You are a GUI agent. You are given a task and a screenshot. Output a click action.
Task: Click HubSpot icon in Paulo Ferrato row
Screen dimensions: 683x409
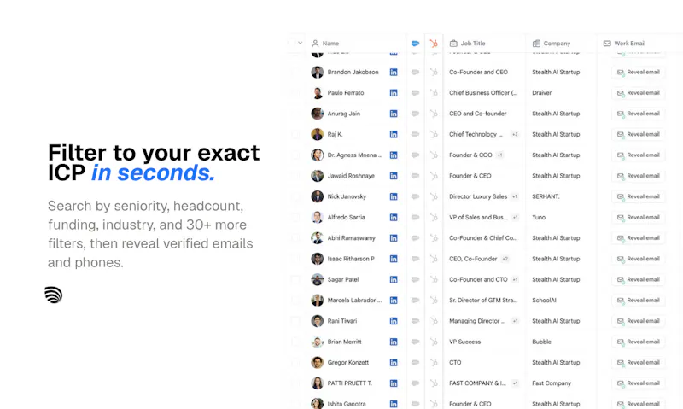[x=434, y=93]
